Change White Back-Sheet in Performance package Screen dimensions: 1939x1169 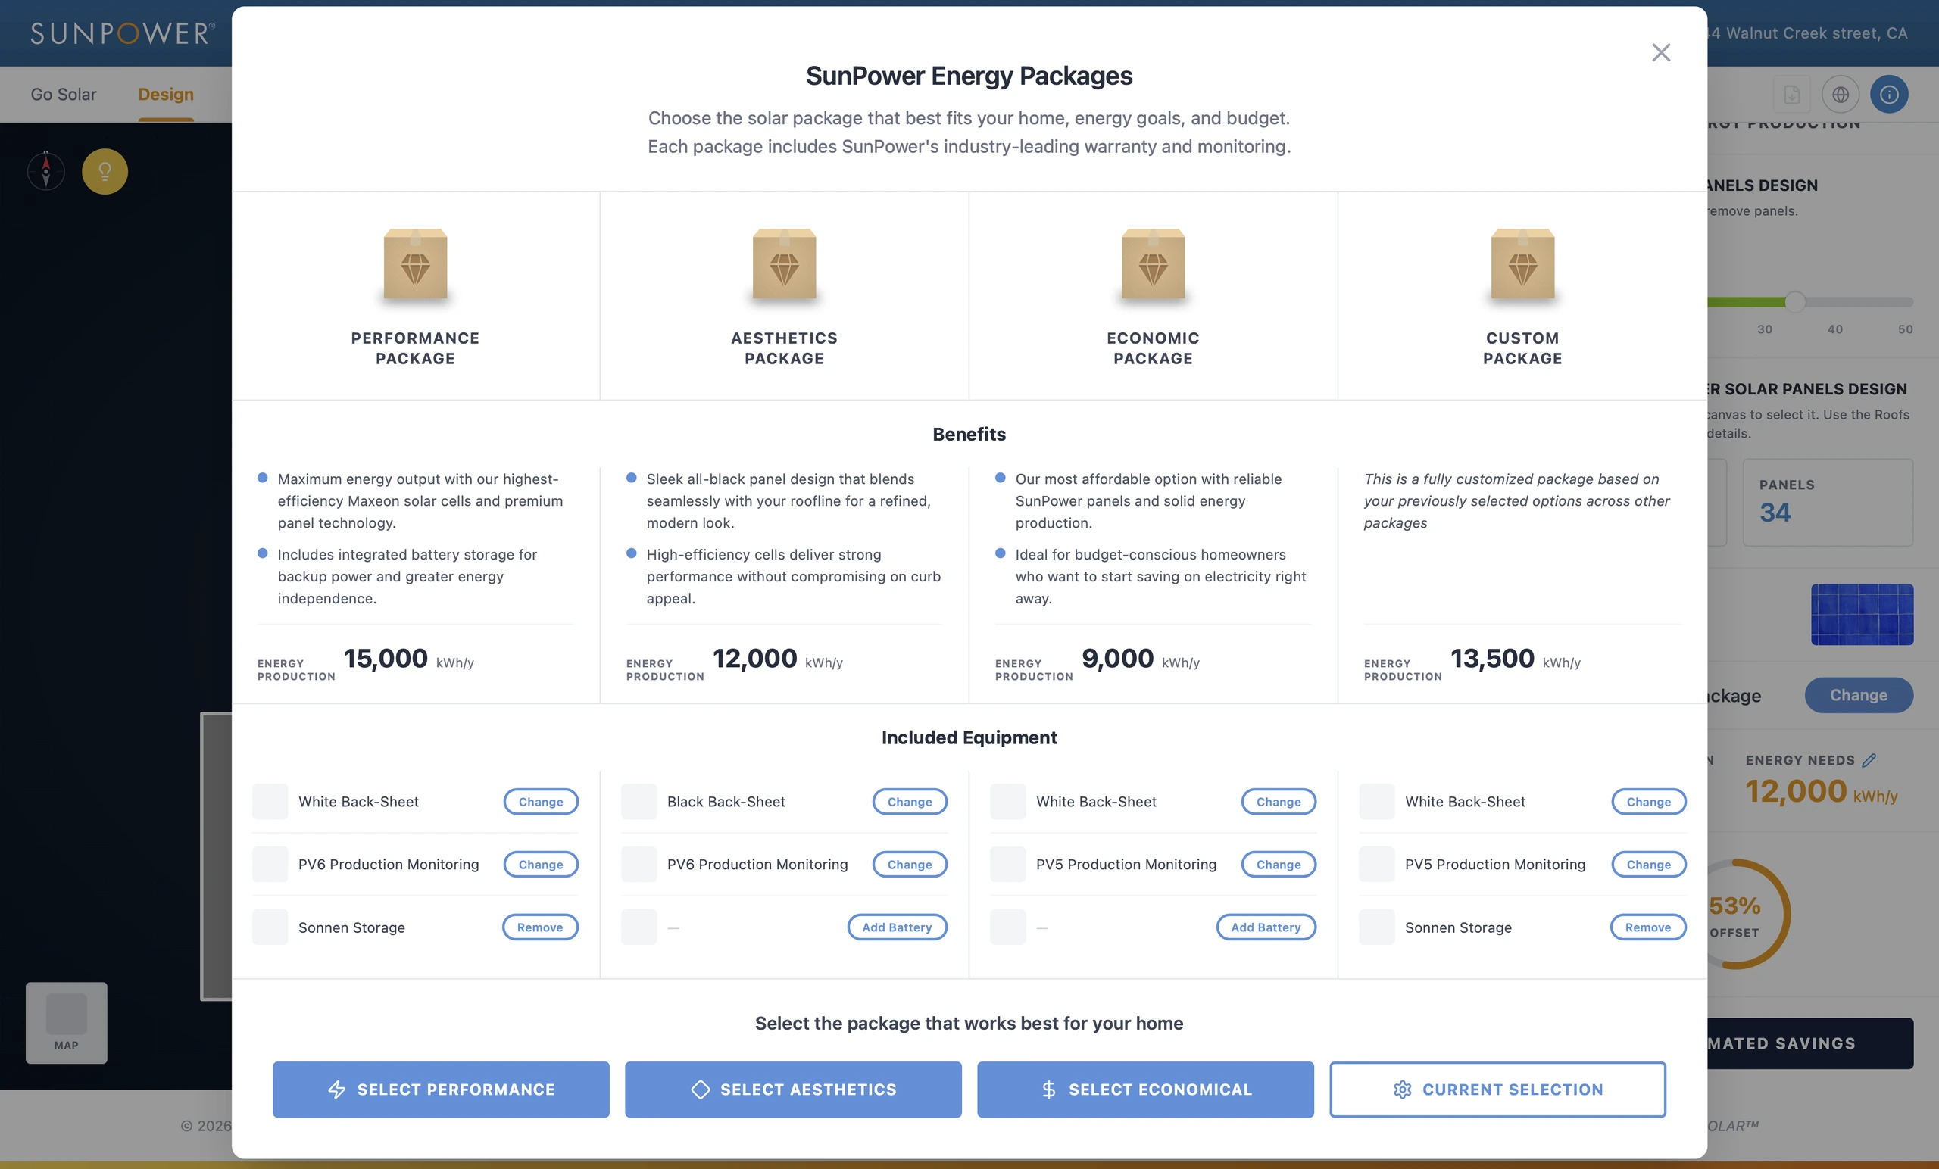click(541, 801)
